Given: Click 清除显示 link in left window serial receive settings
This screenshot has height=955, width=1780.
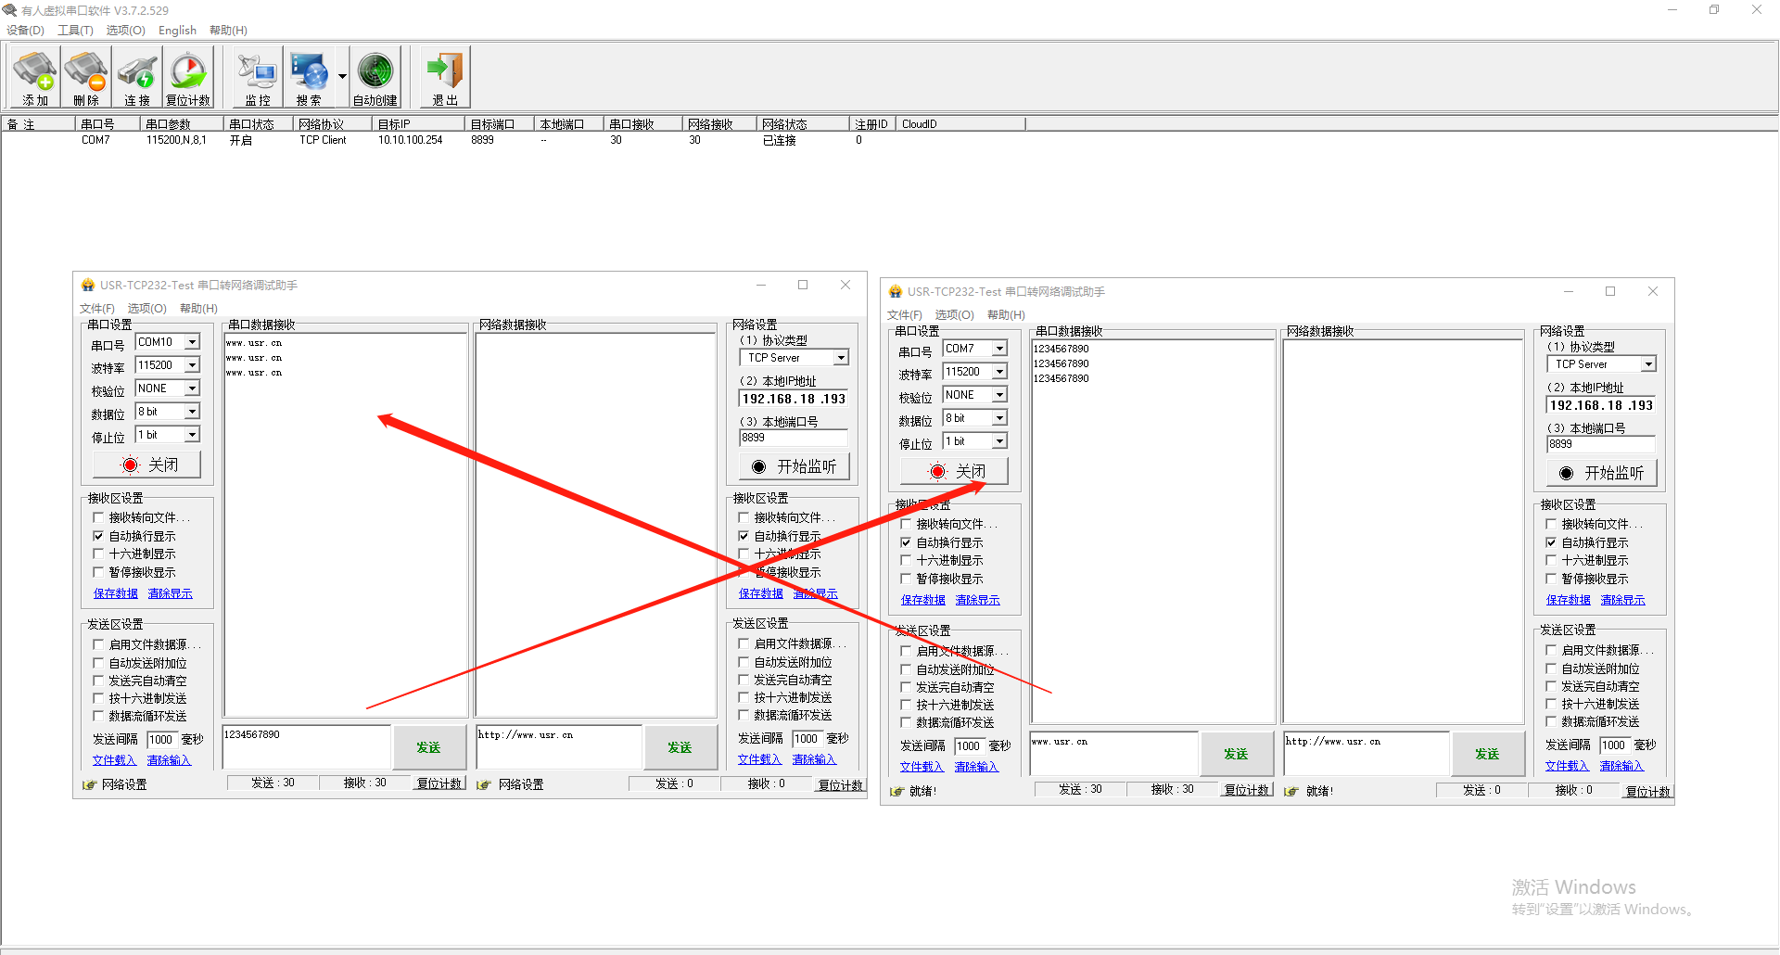Looking at the screenshot, I should (x=170, y=593).
